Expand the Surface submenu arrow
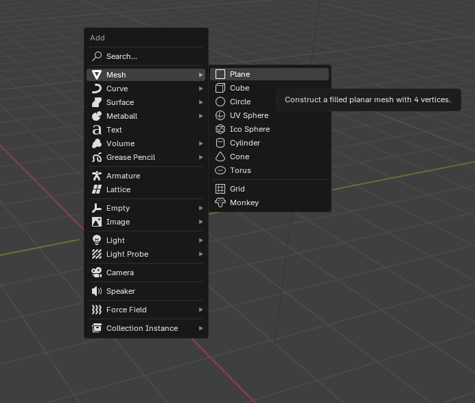The width and height of the screenshot is (475, 403). click(200, 102)
